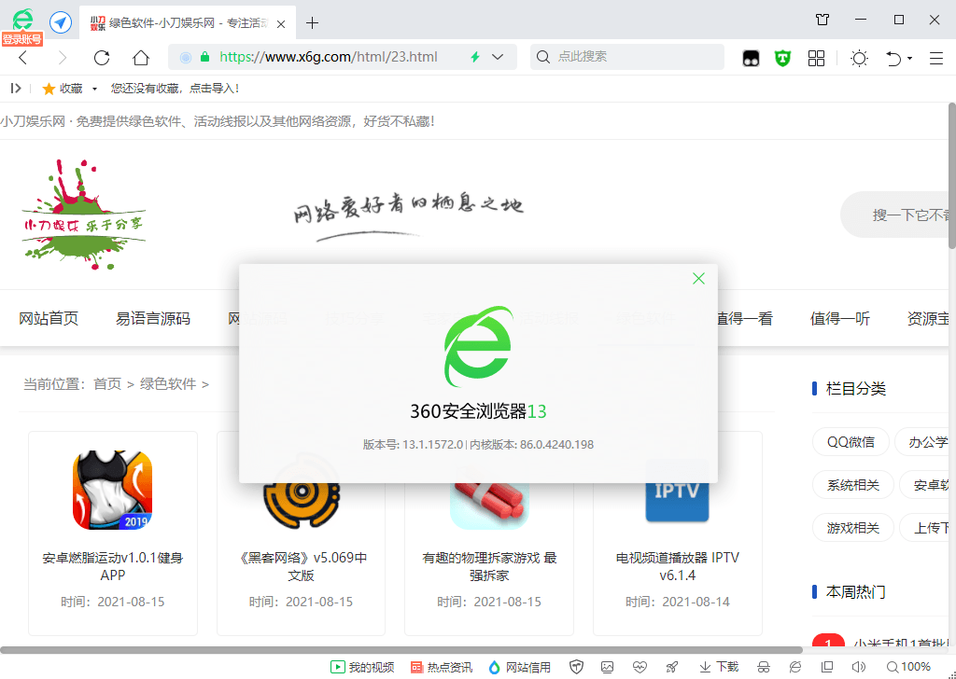956x679 pixels.
Task: Open 安卓燃脂运动v1.0.1健身APP title link
Action: (113, 566)
